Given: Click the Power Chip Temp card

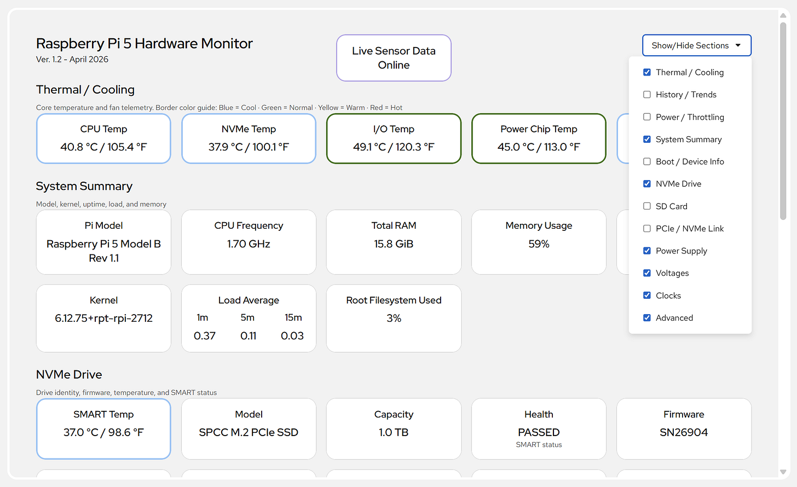Looking at the screenshot, I should pos(539,138).
